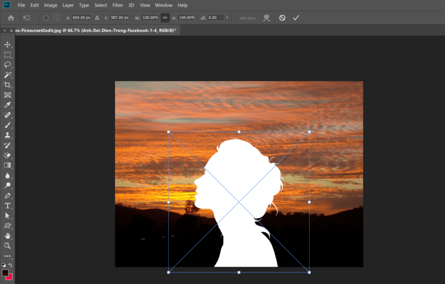
Task: Open the Type menu
Action: coord(84,5)
